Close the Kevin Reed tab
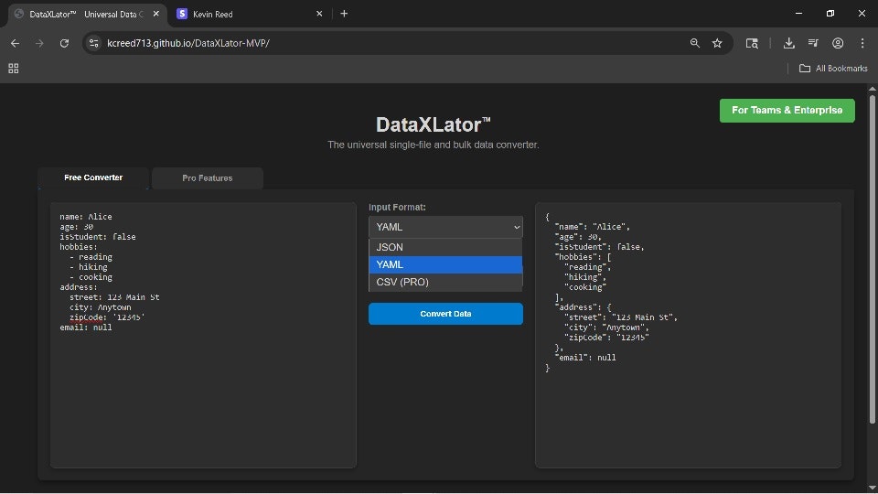 [x=319, y=14]
